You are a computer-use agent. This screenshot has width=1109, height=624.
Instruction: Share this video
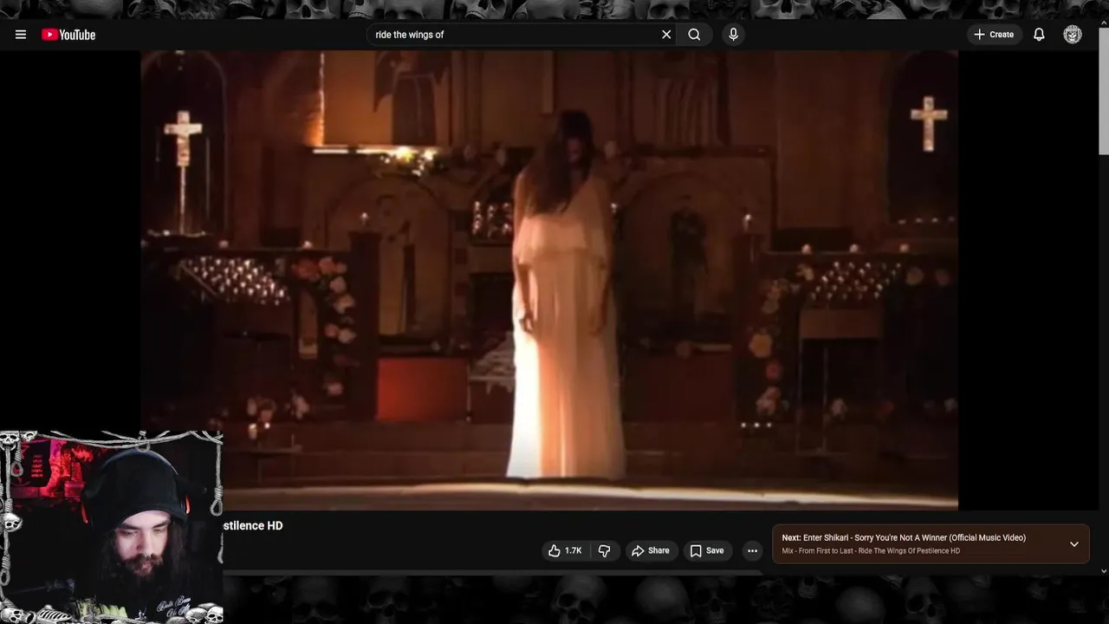pyautogui.click(x=650, y=550)
